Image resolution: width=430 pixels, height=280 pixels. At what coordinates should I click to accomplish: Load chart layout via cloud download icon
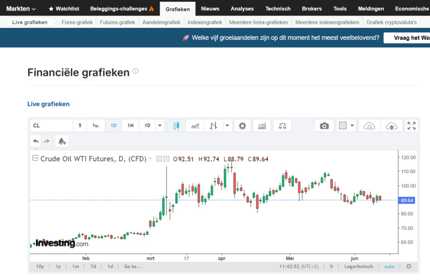point(369,126)
